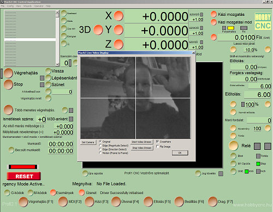Viewport: 273px width, 212px height.
Task: Open the MDI [F2] screen tab
Action: (x=63, y=202)
